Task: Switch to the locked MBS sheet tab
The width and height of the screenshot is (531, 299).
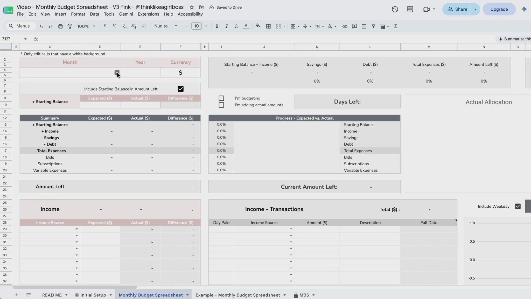Action: [304, 295]
